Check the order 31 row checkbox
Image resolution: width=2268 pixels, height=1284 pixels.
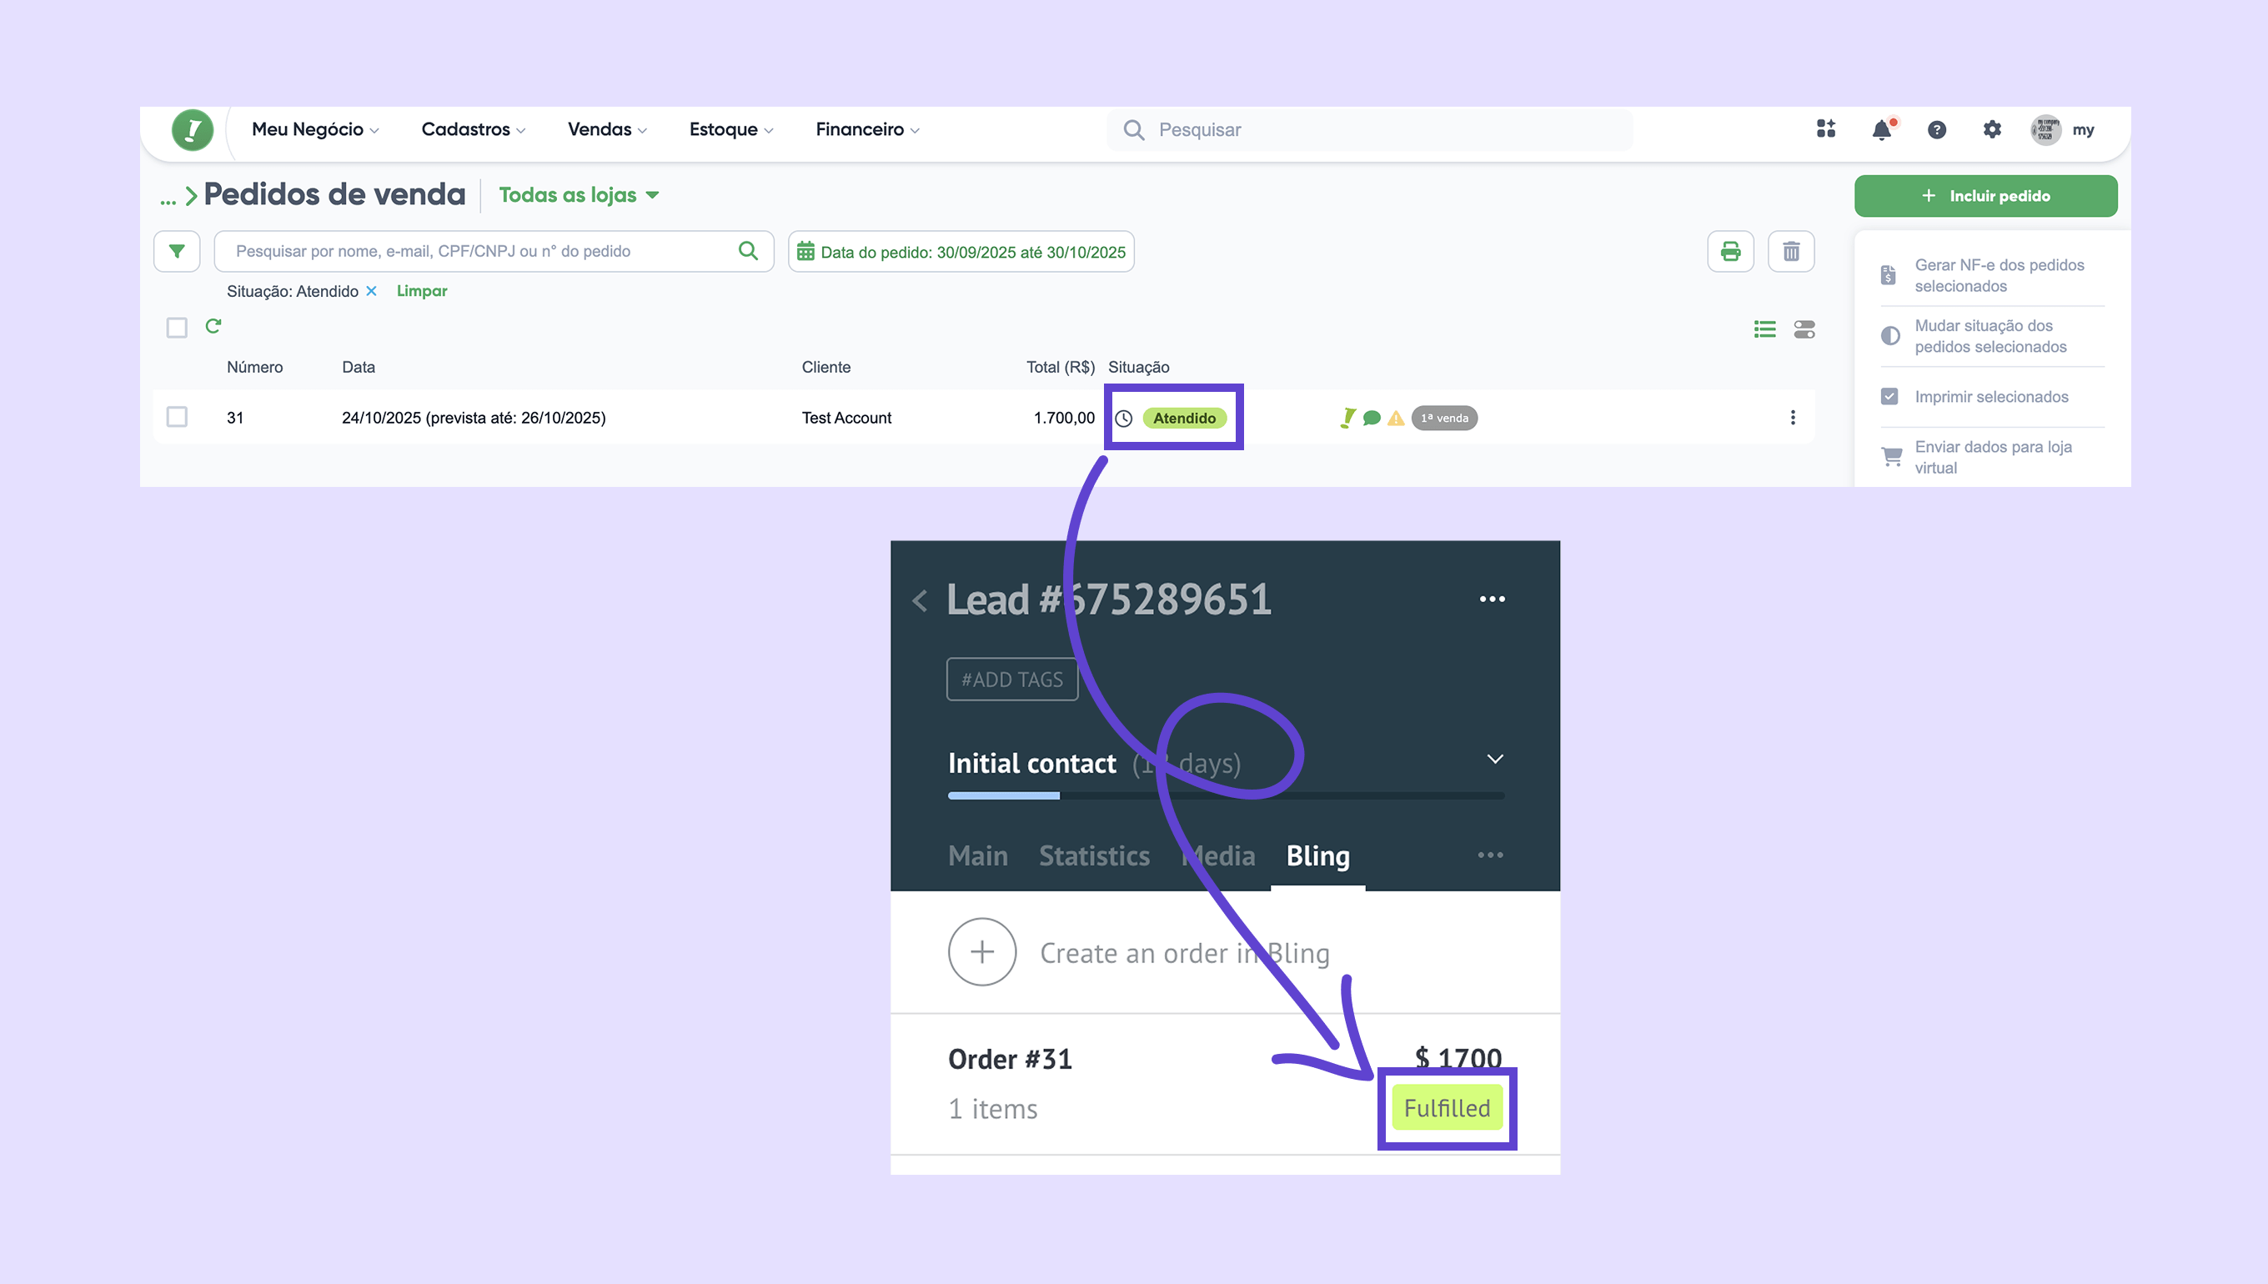[x=178, y=416]
